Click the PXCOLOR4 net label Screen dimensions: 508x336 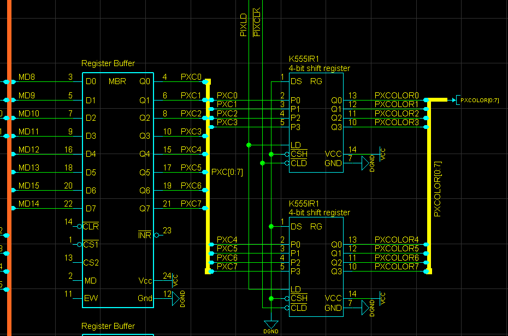[397, 239]
